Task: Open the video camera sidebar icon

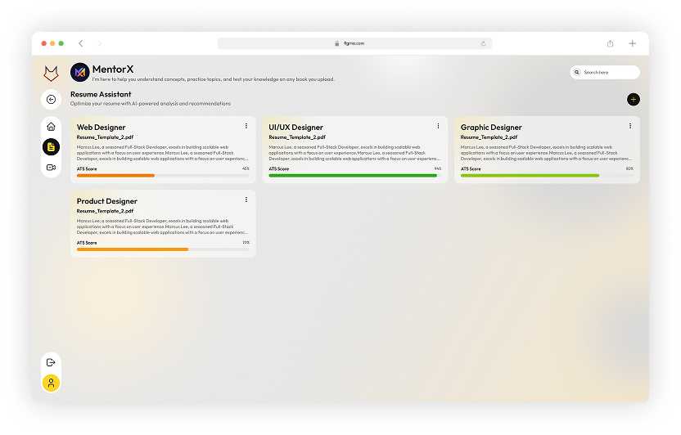Action: [x=51, y=167]
